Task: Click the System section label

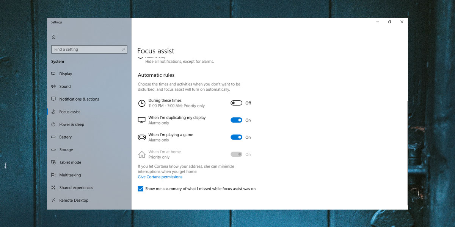Action: pyautogui.click(x=58, y=61)
